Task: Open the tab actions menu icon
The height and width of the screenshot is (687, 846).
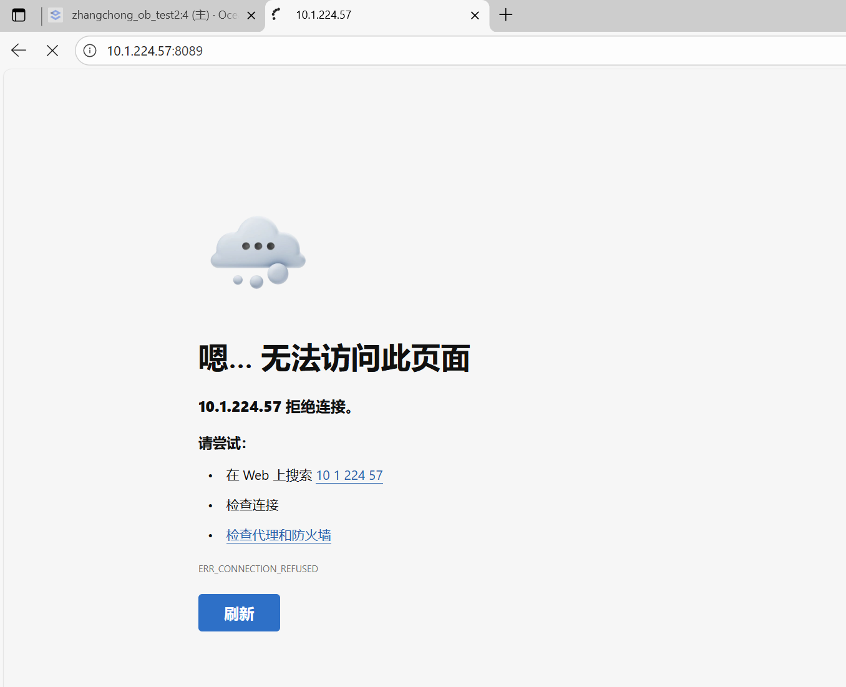Action: [x=19, y=15]
